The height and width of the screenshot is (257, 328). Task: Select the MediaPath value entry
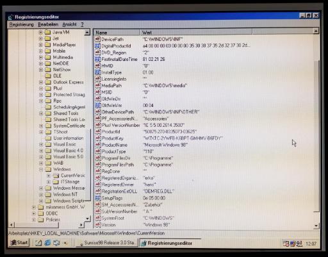111,86
